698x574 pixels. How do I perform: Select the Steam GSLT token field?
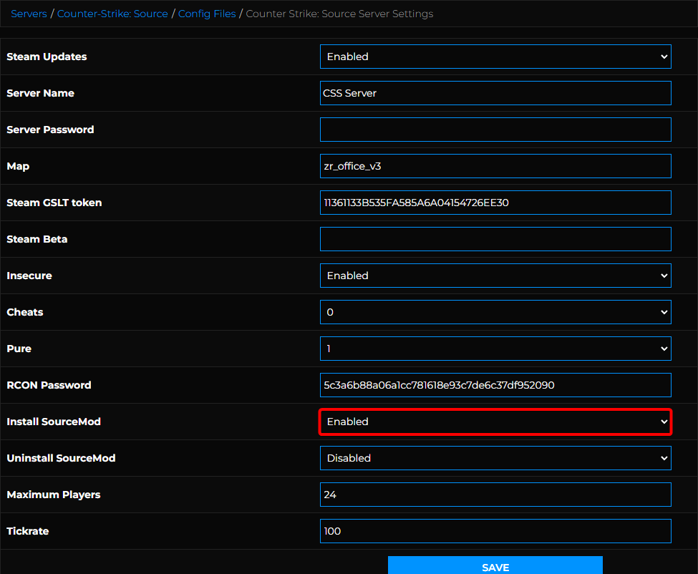tap(495, 203)
